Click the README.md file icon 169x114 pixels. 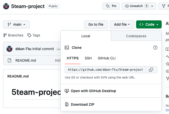point(9,60)
